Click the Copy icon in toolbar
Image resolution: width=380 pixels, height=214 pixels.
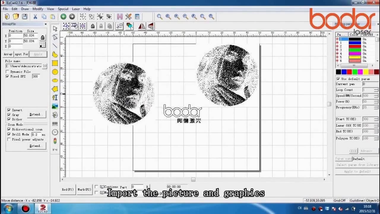click(44, 17)
